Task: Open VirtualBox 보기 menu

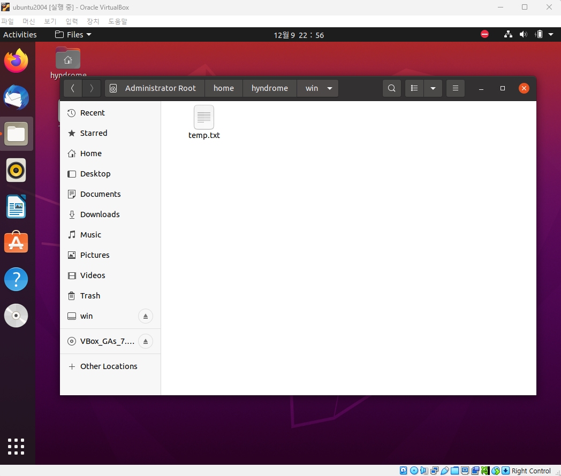Action: tap(50, 21)
